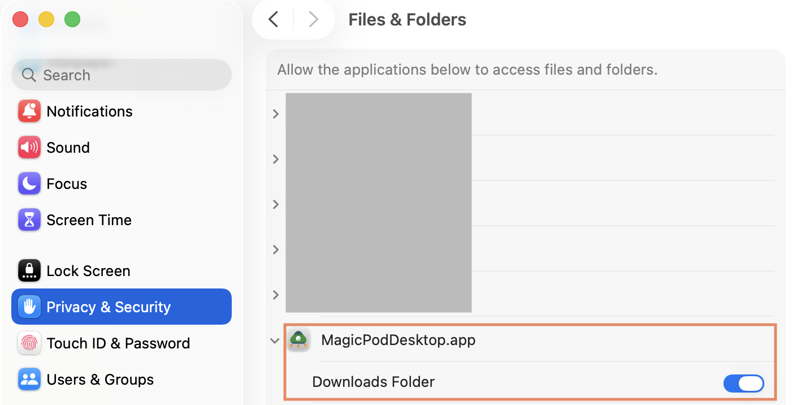Expand the last redacted app row
This screenshot has width=797, height=405.
pos(276,295)
